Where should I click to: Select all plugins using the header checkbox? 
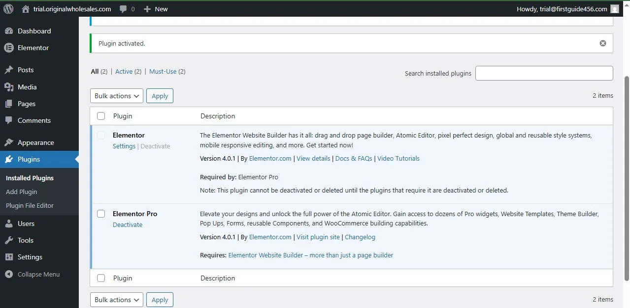pos(101,116)
